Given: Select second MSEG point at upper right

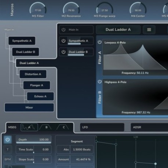Looking at the screenshot, I should tap(116, 145).
